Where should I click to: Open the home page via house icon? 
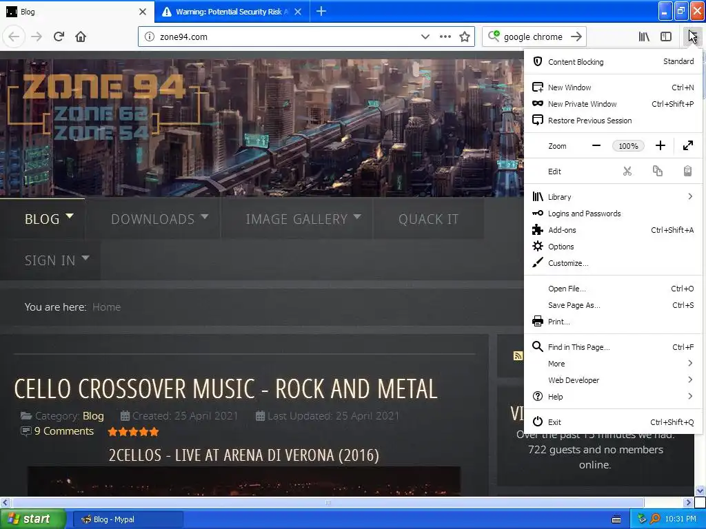[81, 37]
